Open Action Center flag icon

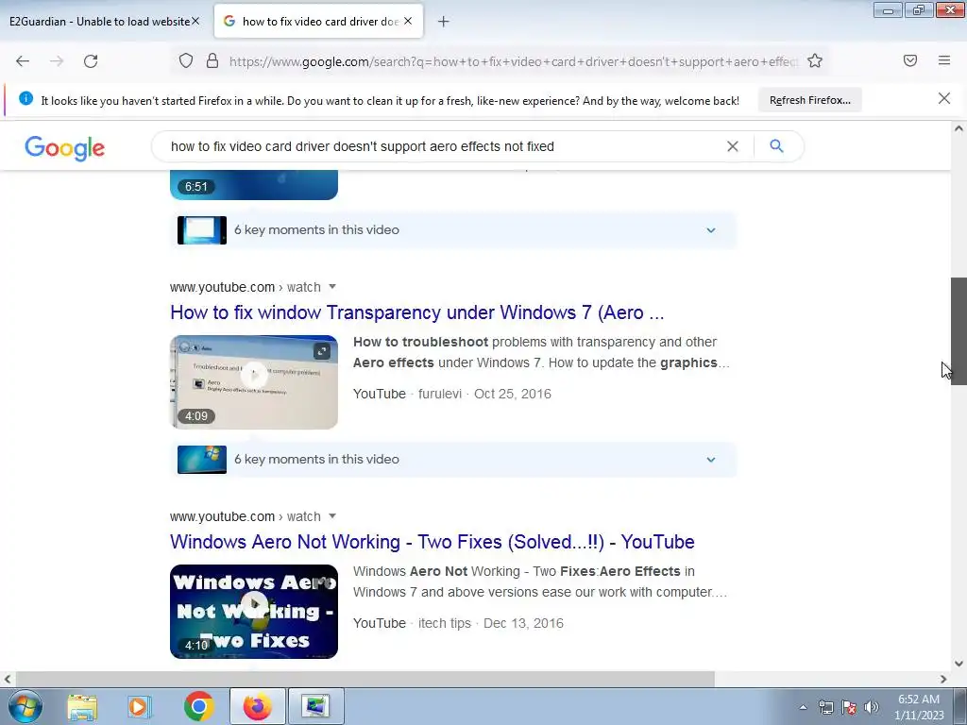(x=849, y=707)
